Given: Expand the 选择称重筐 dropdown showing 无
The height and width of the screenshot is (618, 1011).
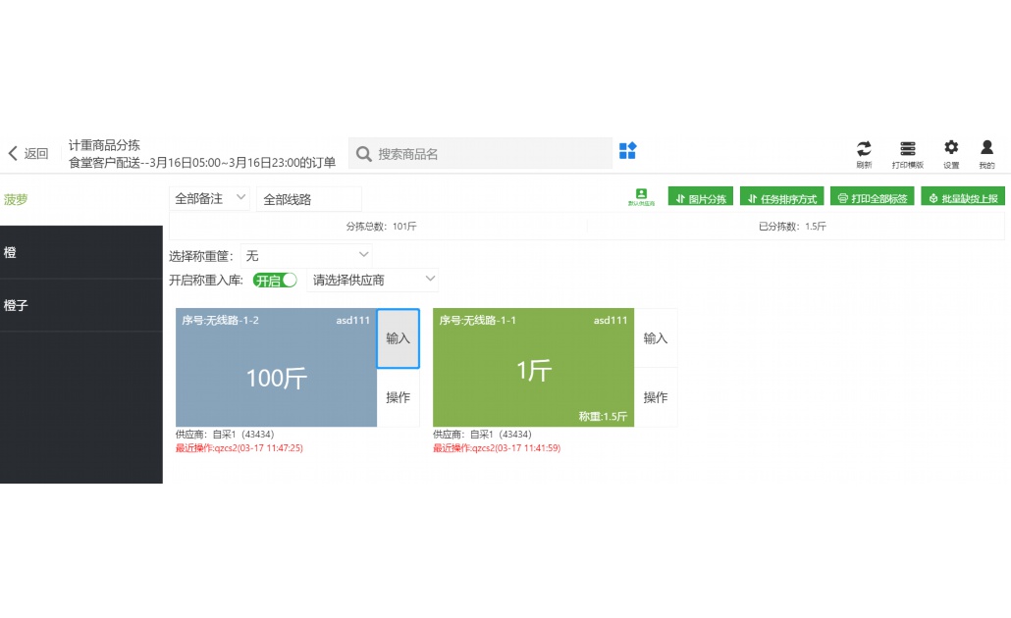Looking at the screenshot, I should tap(306, 256).
